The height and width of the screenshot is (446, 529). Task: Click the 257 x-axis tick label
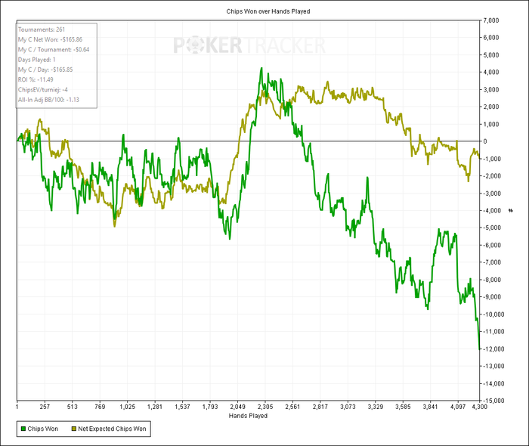[x=45, y=407]
